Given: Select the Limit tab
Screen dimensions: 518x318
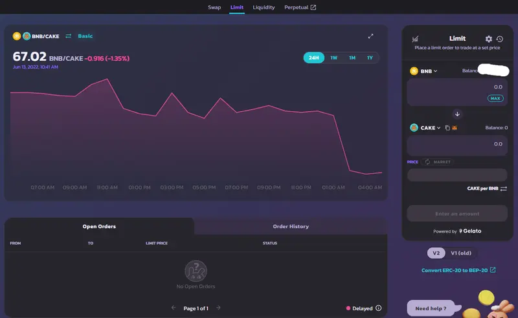Looking at the screenshot, I should click(x=237, y=7).
